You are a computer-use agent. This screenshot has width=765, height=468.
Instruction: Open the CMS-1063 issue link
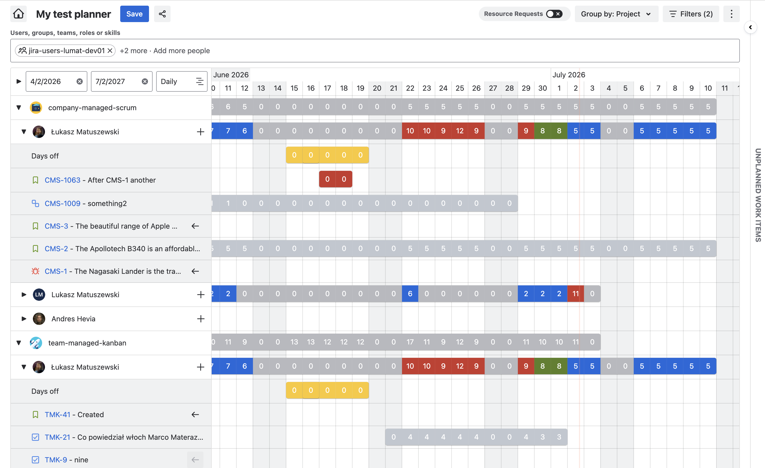click(62, 180)
